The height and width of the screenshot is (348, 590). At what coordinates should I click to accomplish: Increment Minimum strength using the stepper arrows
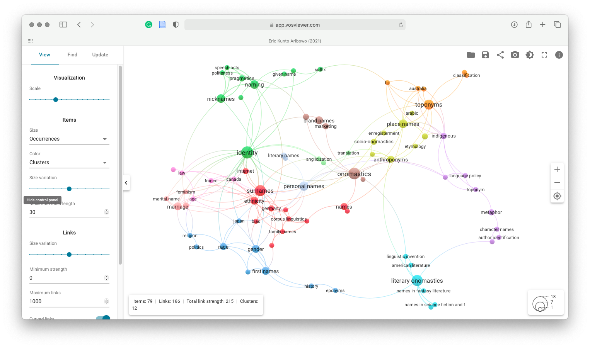point(106,277)
